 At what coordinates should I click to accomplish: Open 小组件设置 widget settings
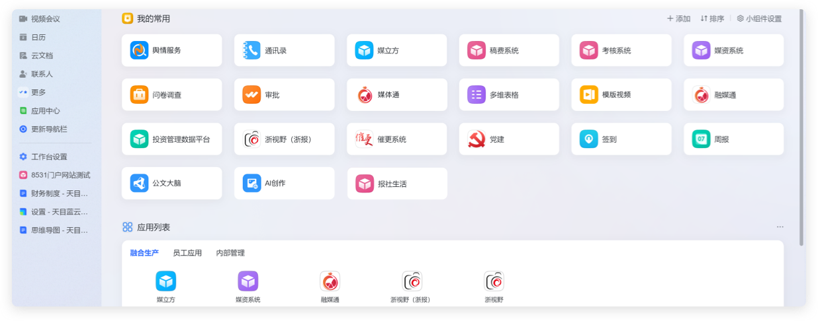(759, 18)
